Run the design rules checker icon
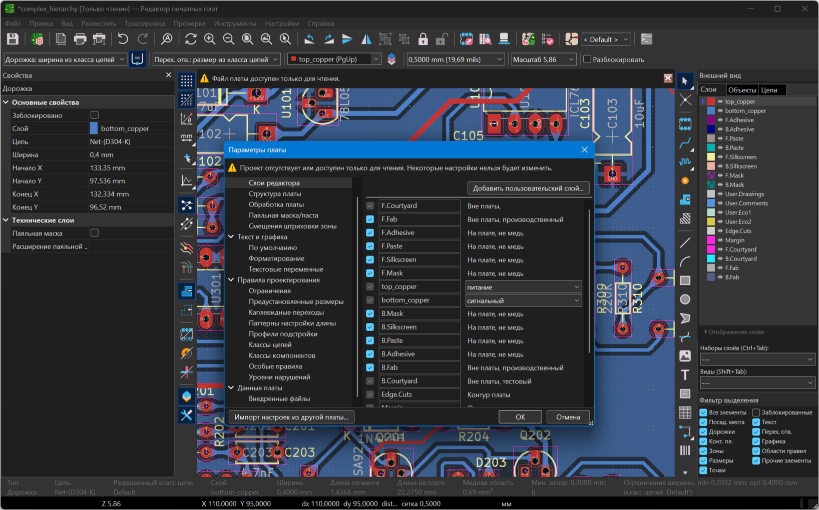Image resolution: width=819 pixels, height=510 pixels. (548, 39)
